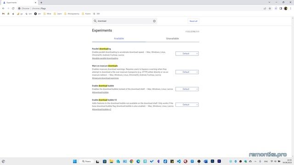Screen dimensions: 294x165
Task: Reload the chrome://flags page
Action: tap(13, 8)
